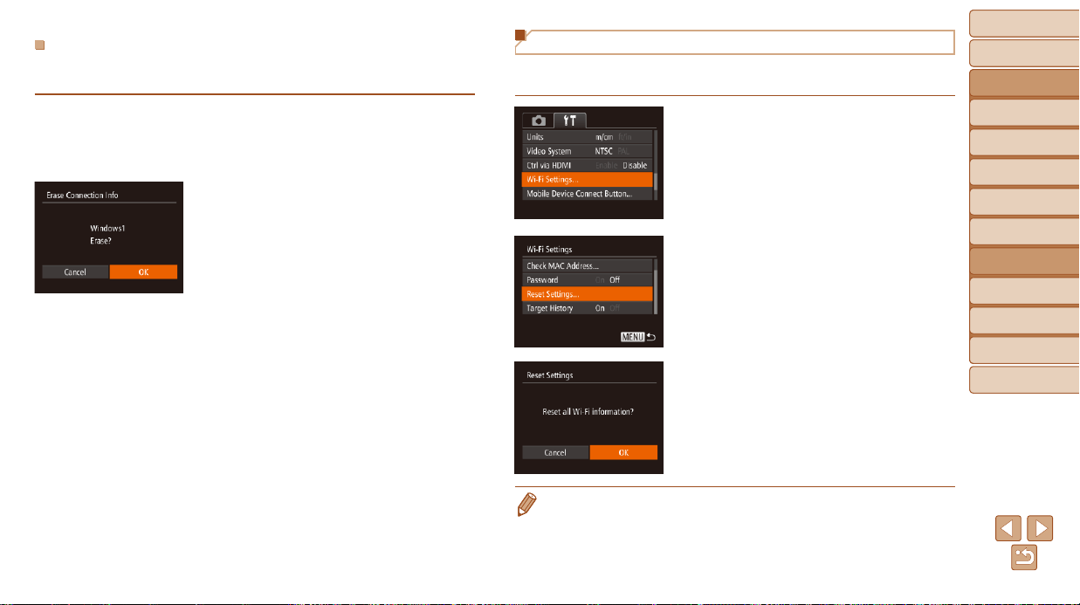The height and width of the screenshot is (605, 1080).
Task: Open the highlighted Wi-Fi Settings... menu row
Action: coord(587,179)
